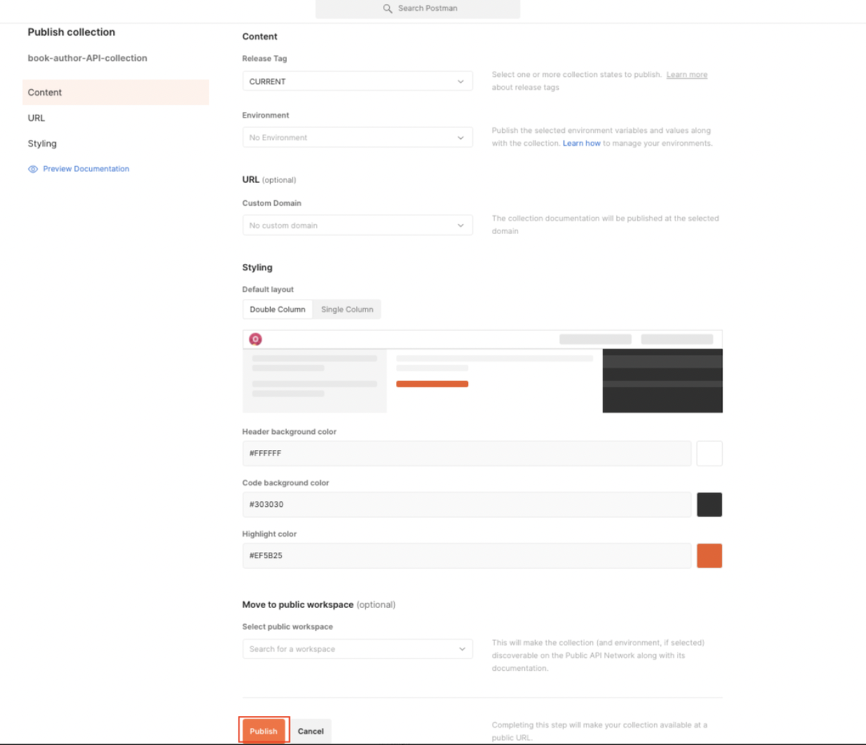Go to Content section in sidebar
The image size is (866, 745).
116,92
